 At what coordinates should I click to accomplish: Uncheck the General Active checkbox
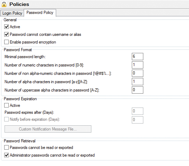point(6,27)
